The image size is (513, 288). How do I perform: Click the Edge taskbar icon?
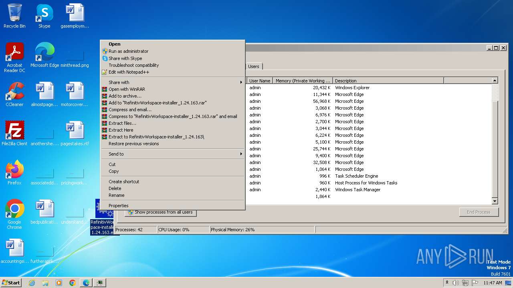point(86,283)
